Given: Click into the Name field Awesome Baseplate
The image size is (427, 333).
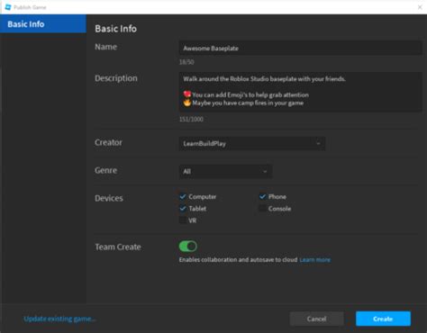Looking at the screenshot, I should pyautogui.click(x=300, y=48).
